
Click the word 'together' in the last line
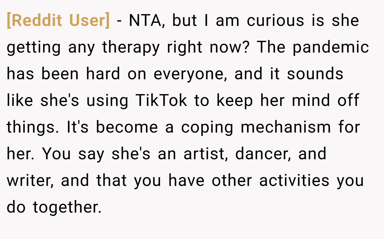coord(67,207)
